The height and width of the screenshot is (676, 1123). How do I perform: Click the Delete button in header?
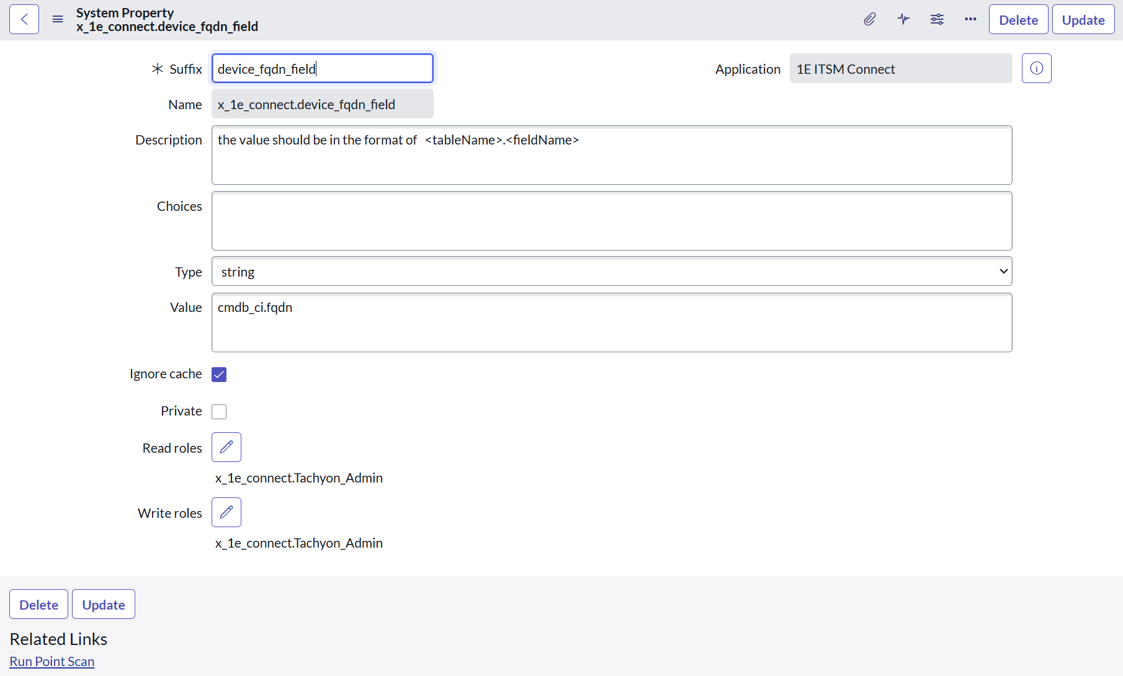pos(1018,20)
